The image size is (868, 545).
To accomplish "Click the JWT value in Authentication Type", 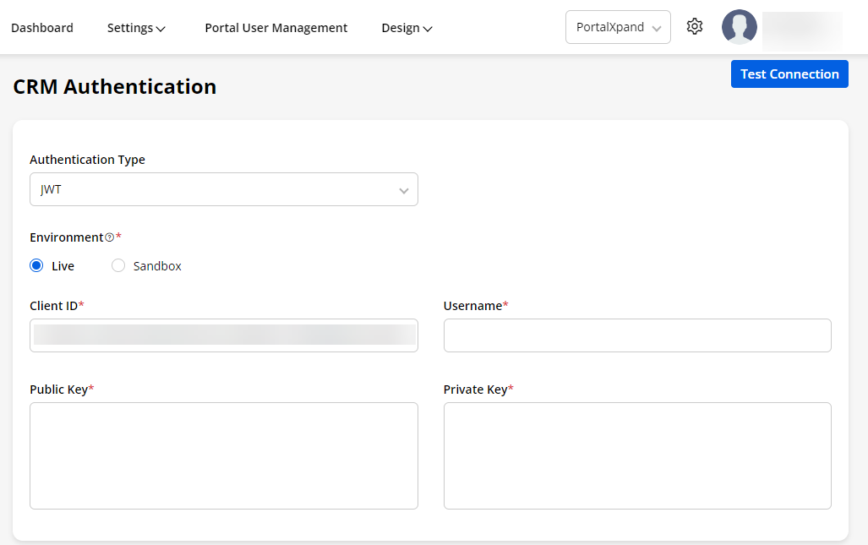I will (52, 190).
